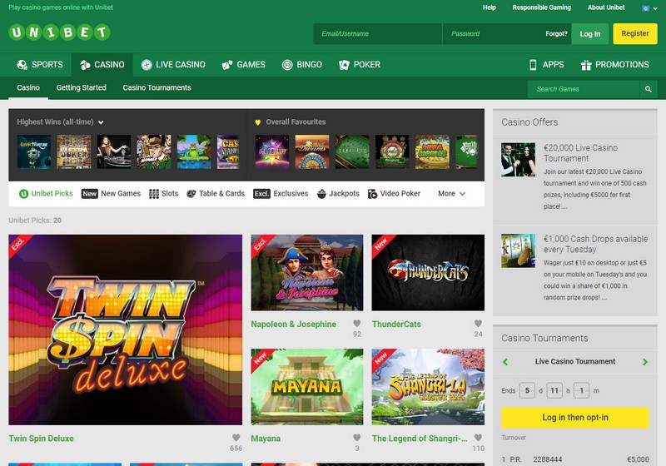Click the Twin Spin Deluxe title link

(x=41, y=439)
